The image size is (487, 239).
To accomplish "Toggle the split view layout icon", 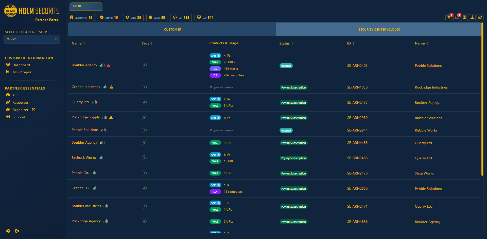I will click(464, 17).
